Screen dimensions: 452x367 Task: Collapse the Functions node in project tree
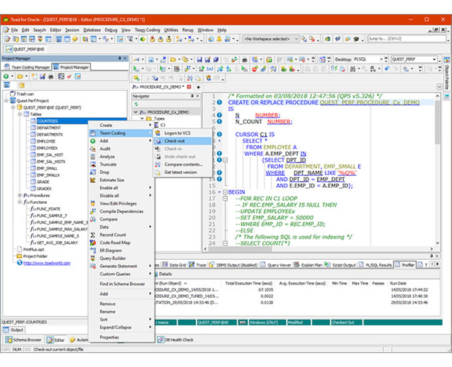(x=20, y=202)
